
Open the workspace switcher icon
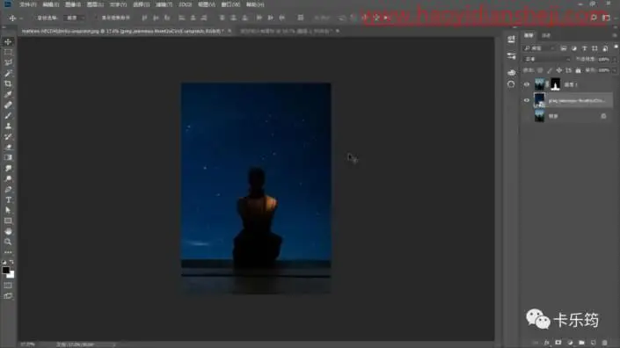pos(606,18)
